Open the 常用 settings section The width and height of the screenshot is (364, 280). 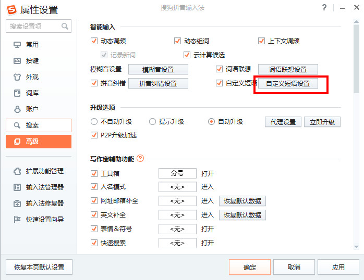click(32, 45)
